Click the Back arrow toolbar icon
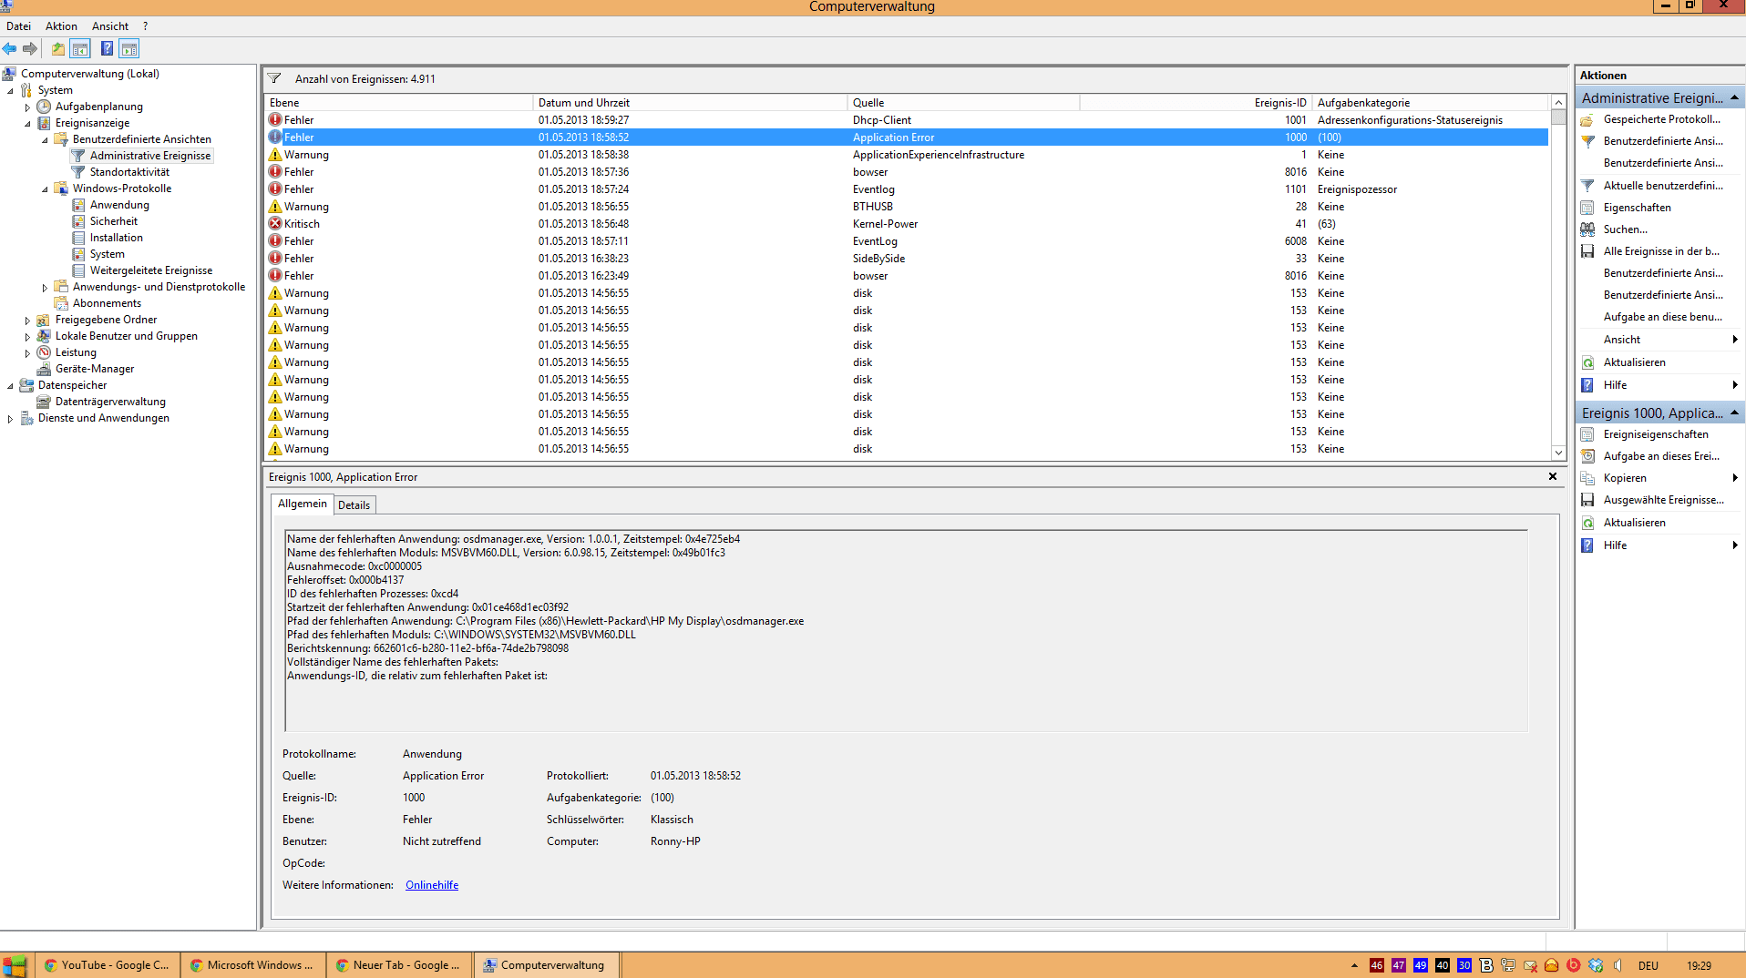Viewport: 1746px width, 978px height. (10, 49)
